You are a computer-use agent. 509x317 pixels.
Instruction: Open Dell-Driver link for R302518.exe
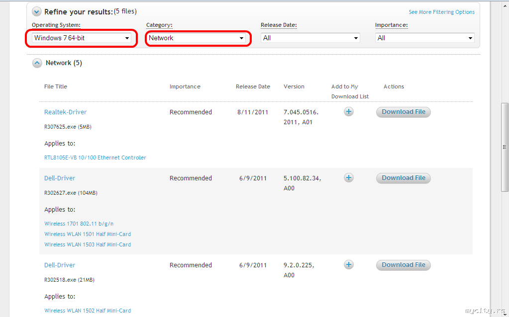pos(59,265)
